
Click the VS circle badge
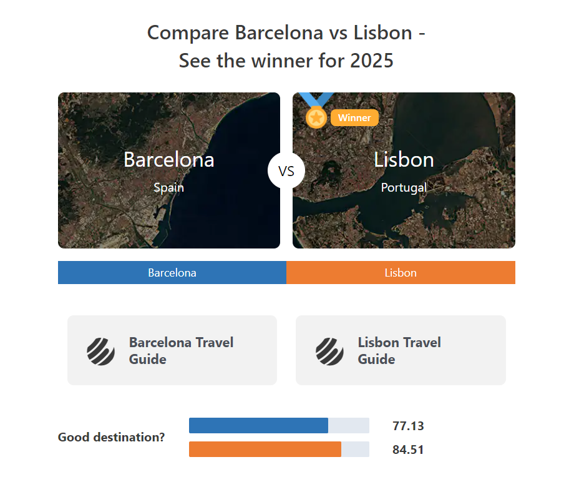(286, 170)
